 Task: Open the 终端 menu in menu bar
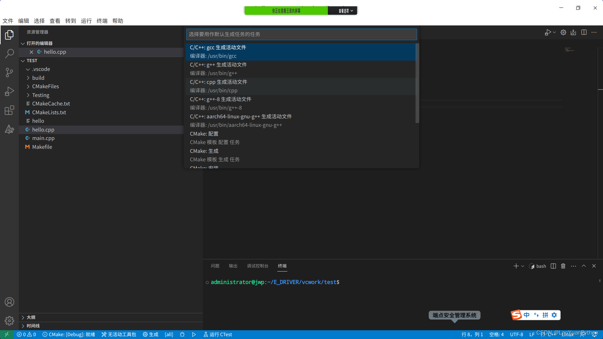[x=102, y=21]
